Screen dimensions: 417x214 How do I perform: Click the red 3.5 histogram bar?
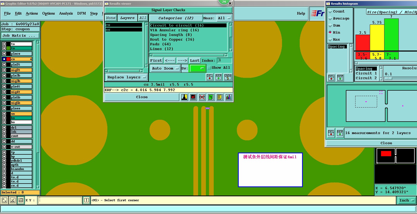[x=363, y=42]
